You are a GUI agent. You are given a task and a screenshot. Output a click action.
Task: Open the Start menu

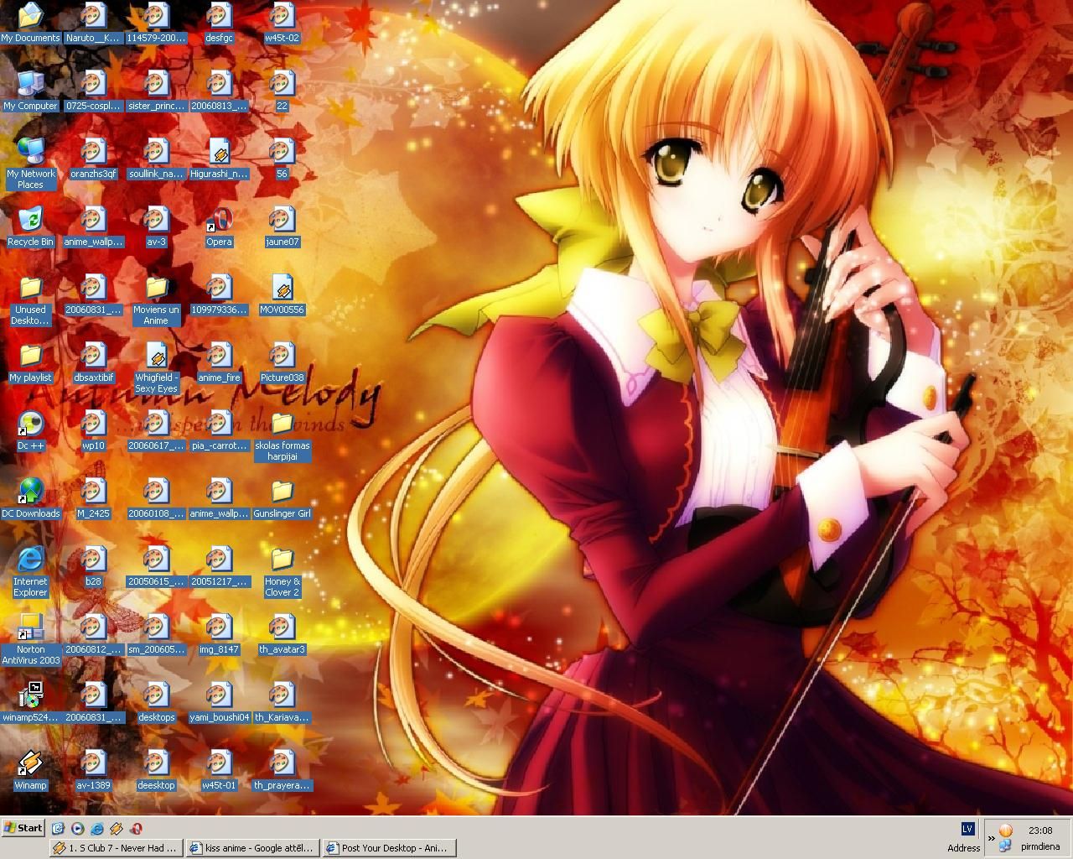coord(23,828)
